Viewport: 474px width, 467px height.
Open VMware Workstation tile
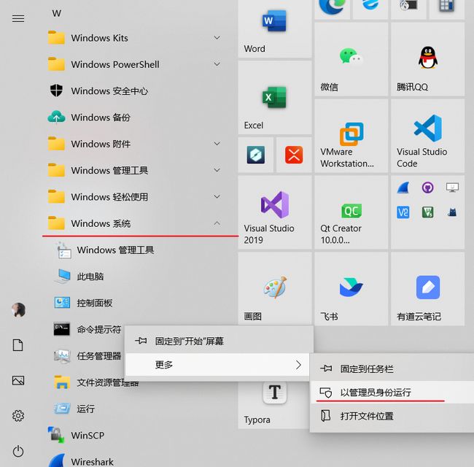(x=351, y=136)
